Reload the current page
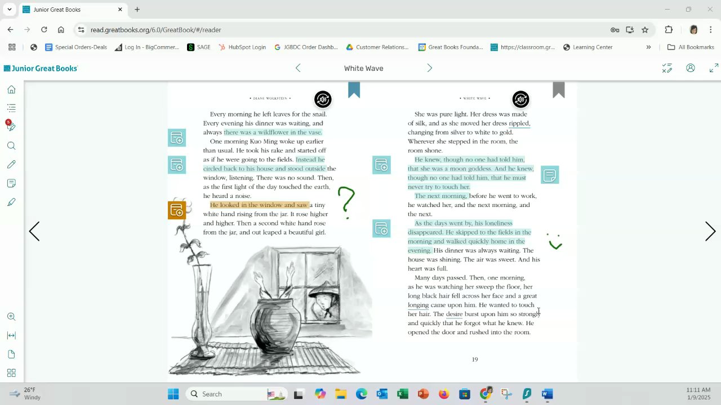The width and height of the screenshot is (721, 405). click(44, 30)
